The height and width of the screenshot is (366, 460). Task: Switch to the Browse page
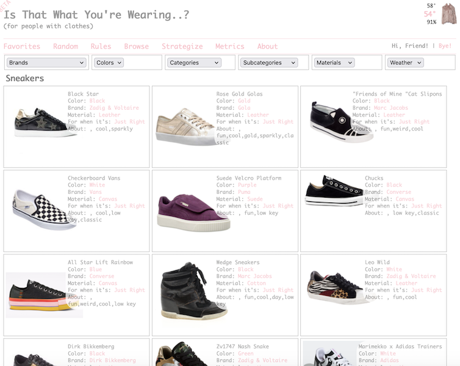pos(137,46)
